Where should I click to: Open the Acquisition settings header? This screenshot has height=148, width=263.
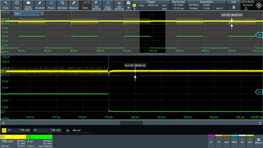click(206, 2)
